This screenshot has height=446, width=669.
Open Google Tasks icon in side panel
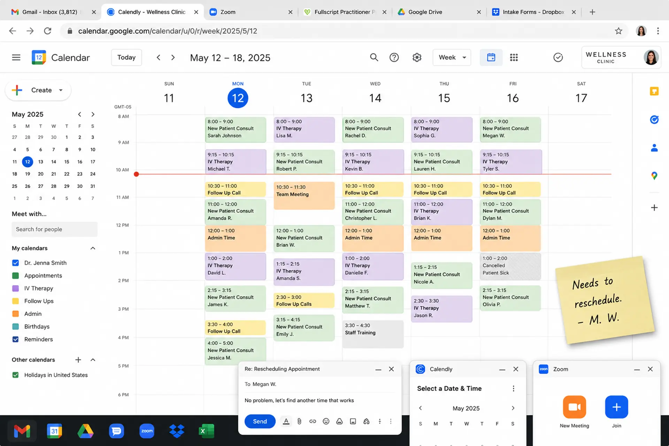[x=654, y=120]
